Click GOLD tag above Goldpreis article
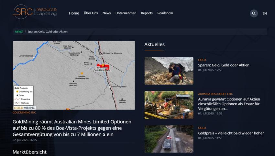The height and width of the screenshot is (156, 275). 202,128
